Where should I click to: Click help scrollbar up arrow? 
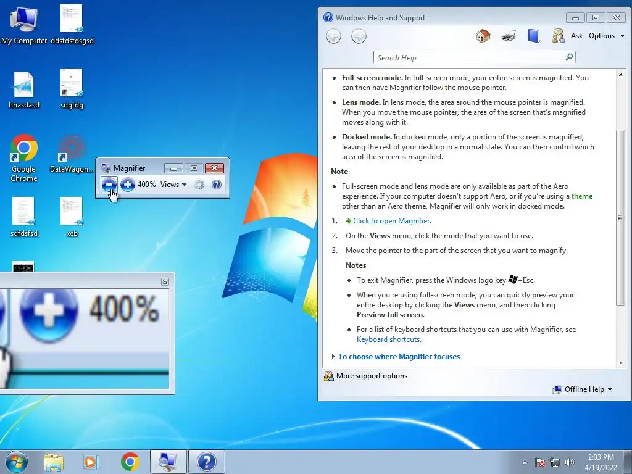click(x=621, y=75)
